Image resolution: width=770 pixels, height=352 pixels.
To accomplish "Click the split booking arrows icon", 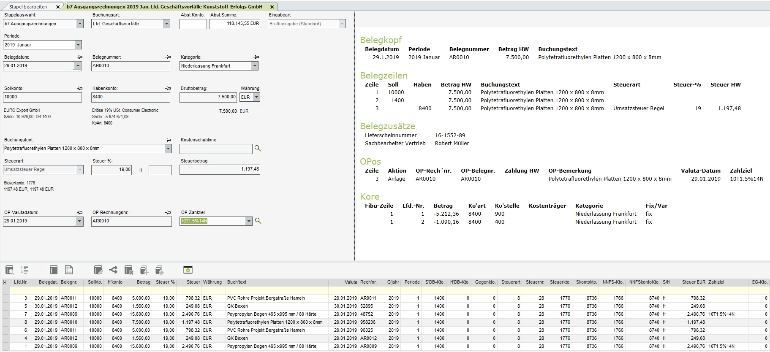I will pos(113,270).
